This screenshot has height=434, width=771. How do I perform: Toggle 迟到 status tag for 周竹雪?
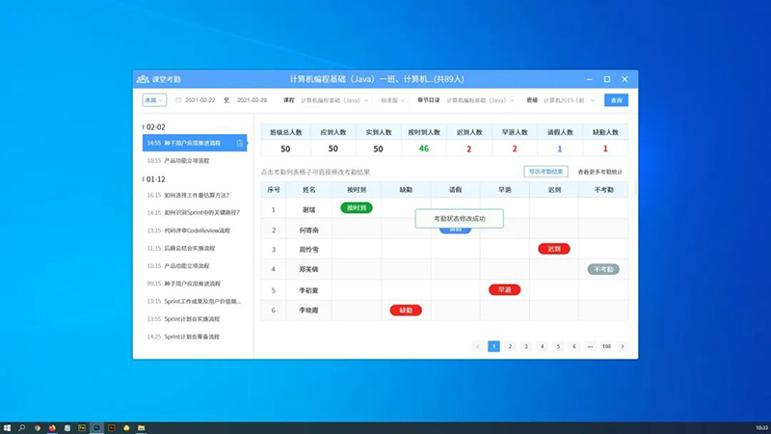pos(553,249)
